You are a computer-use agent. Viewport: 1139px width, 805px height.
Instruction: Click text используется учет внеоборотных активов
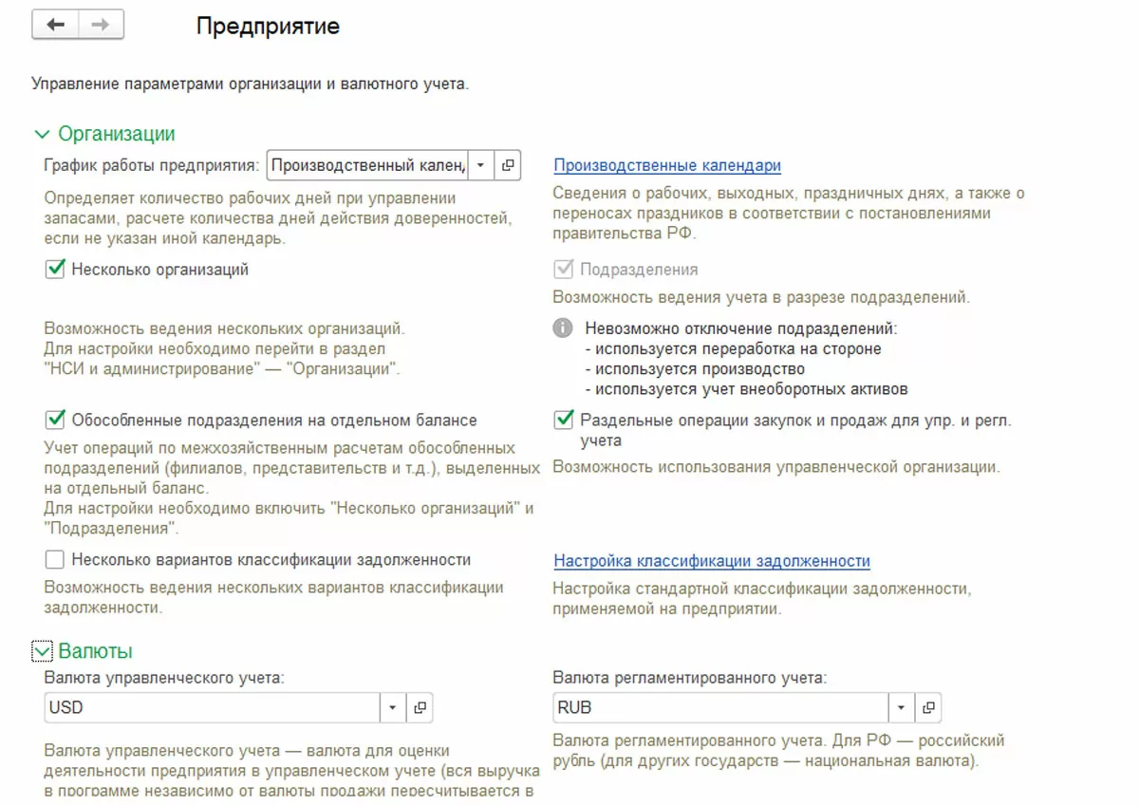(746, 388)
